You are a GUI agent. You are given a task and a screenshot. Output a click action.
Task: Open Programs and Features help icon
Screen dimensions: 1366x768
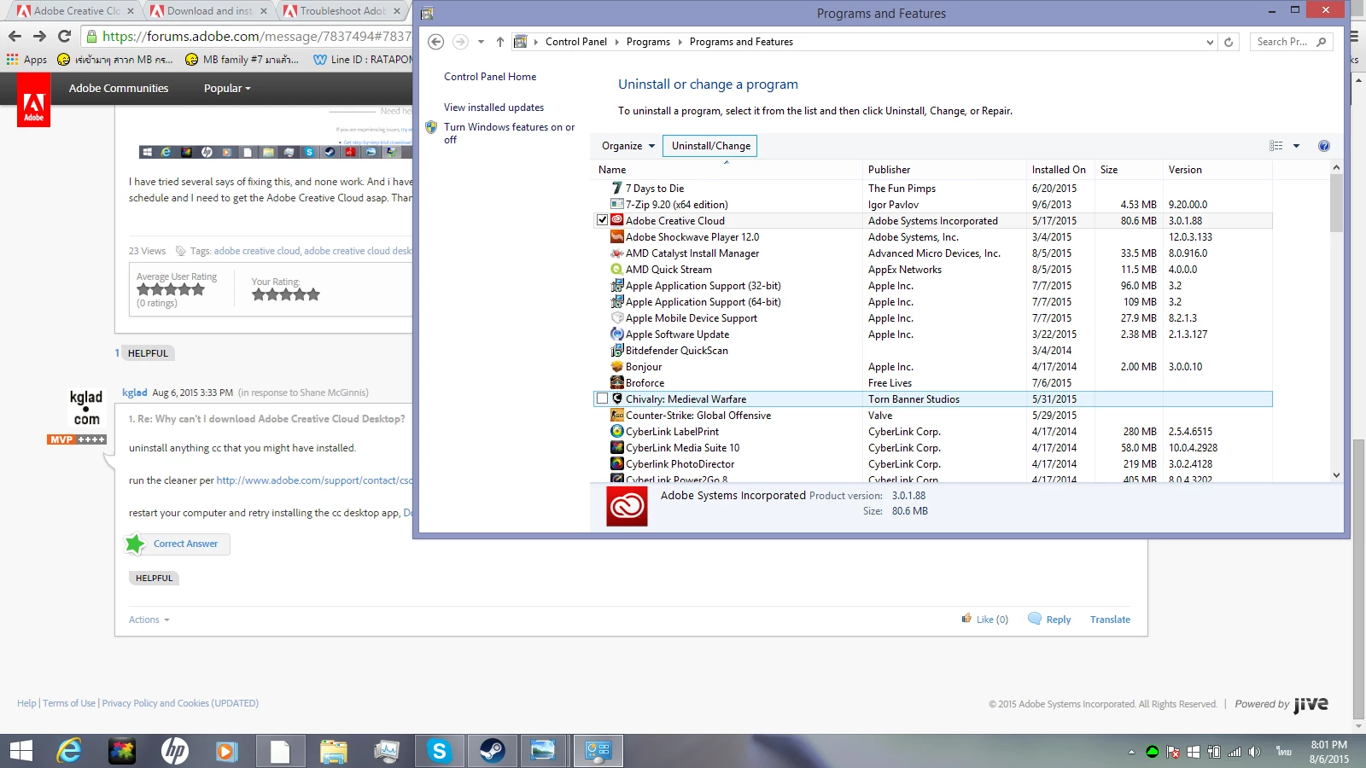click(x=1324, y=146)
